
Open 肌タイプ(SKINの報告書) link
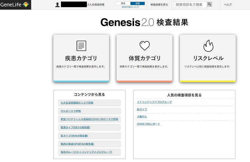pos(74,136)
